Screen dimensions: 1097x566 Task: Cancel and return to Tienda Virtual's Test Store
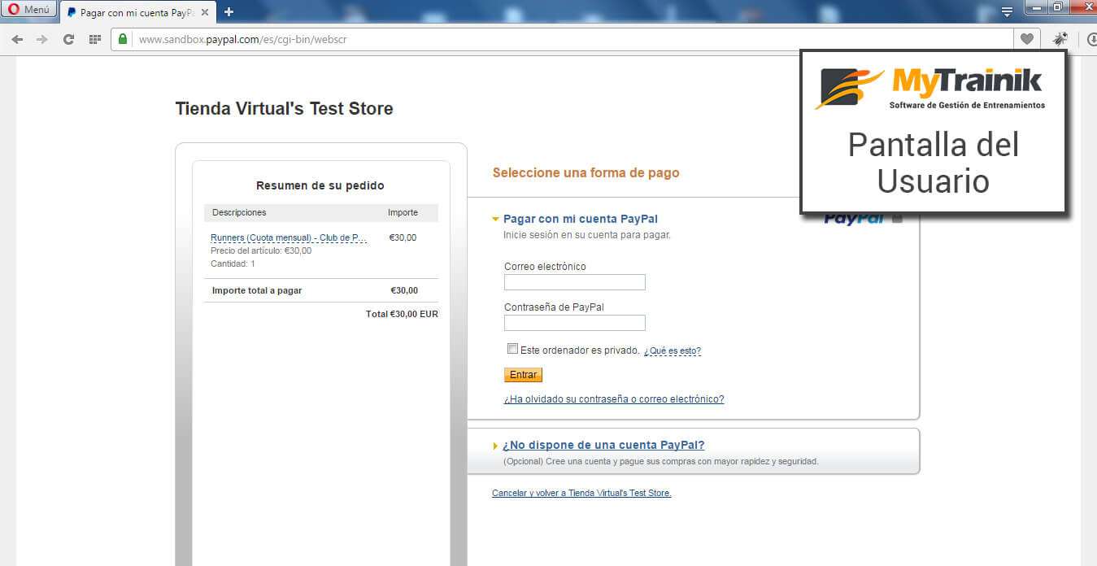click(581, 493)
